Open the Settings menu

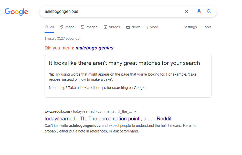tap(190, 27)
